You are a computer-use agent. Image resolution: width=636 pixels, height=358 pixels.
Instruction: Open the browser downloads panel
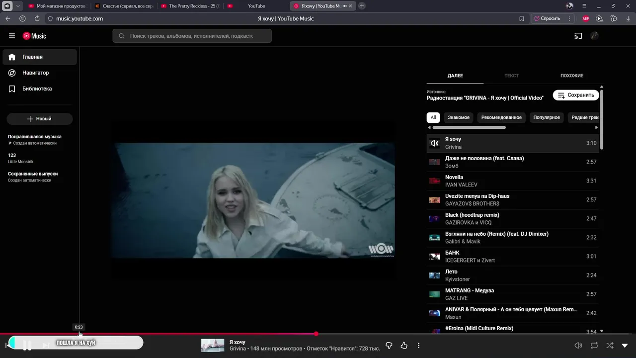tap(628, 18)
